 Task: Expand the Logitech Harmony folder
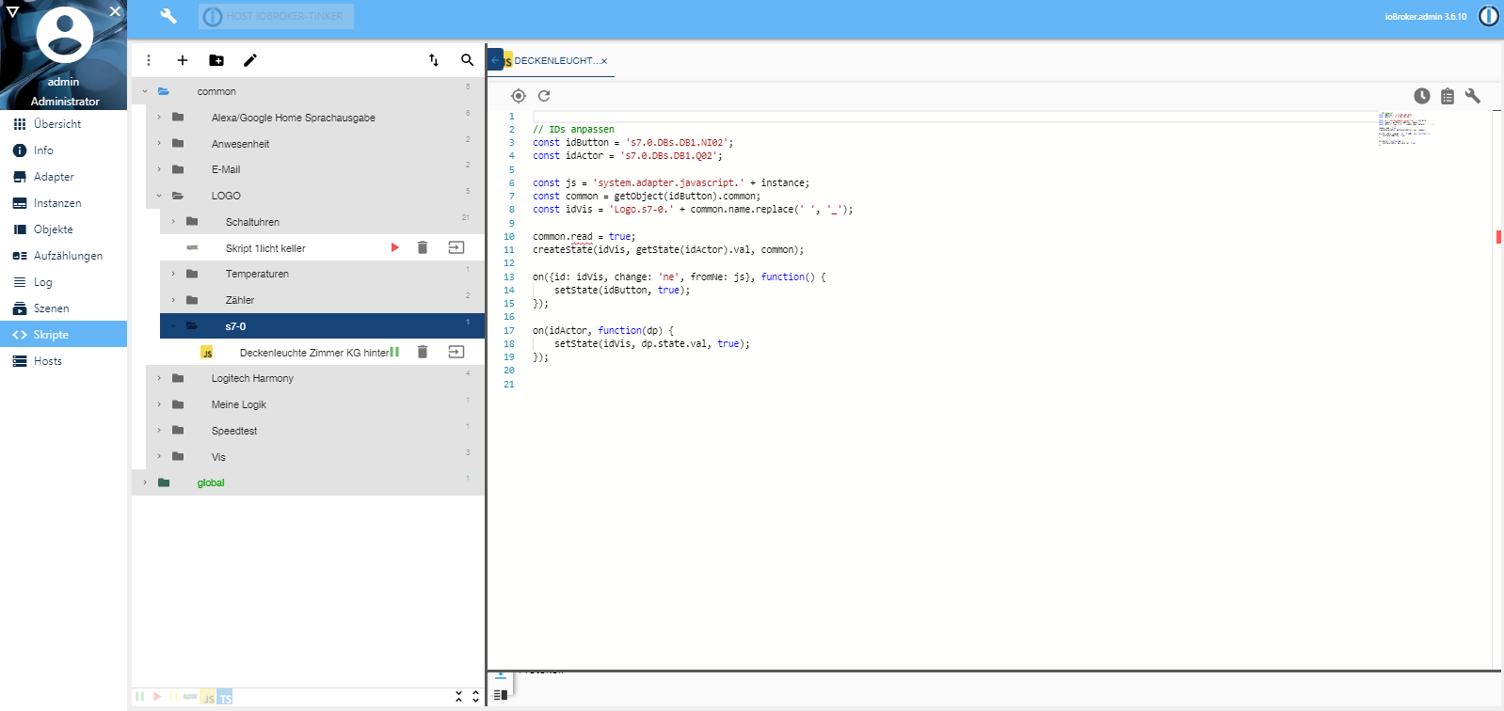pyautogui.click(x=159, y=378)
